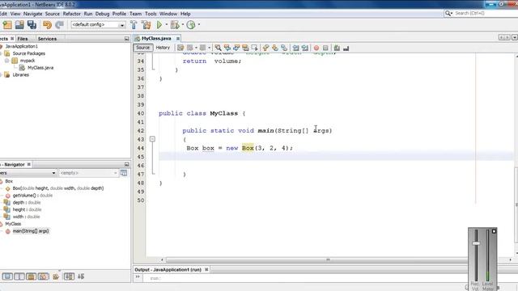
Task: Click the Open Project toolbar icon
Action: (x=19, y=25)
